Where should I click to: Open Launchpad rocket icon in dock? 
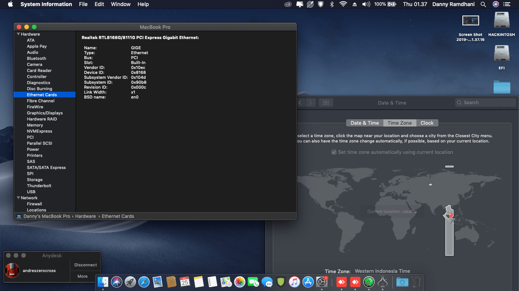130,282
